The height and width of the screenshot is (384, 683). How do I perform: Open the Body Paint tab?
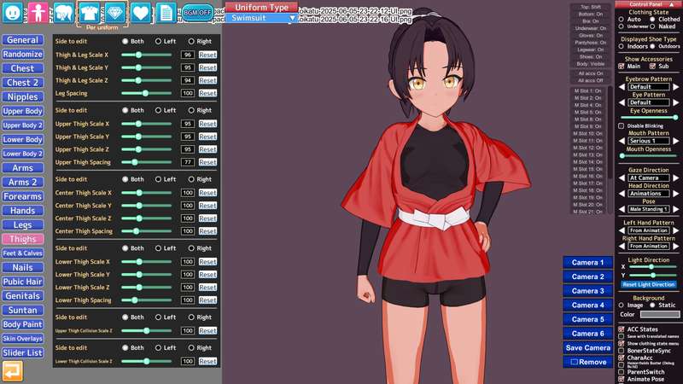tap(23, 324)
